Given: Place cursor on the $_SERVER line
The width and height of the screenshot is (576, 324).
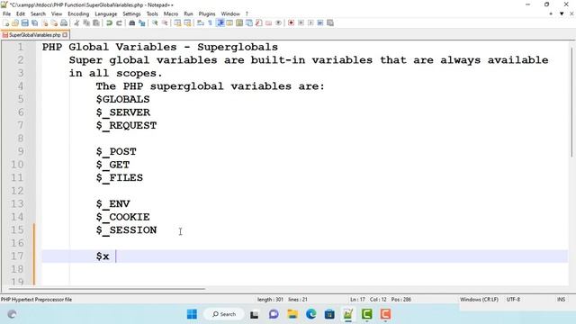Looking at the screenshot, I should [x=123, y=112].
